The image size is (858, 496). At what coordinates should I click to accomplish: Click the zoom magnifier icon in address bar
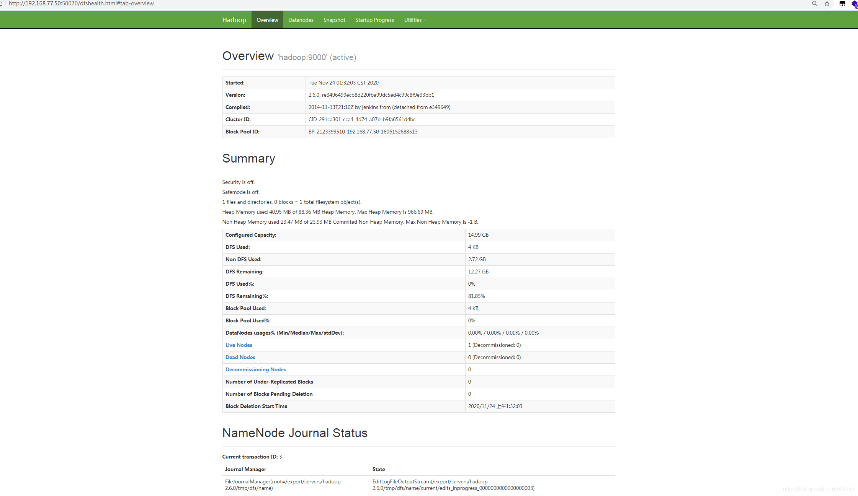coord(814,3)
